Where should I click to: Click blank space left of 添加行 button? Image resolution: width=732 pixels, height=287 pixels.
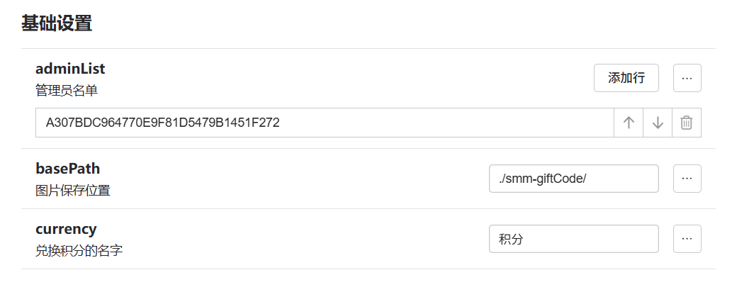[x=350, y=78]
